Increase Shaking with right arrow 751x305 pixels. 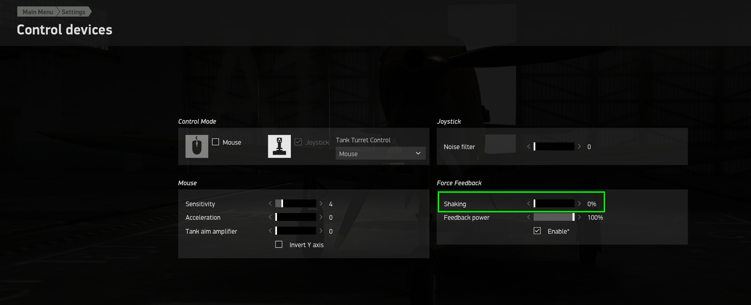click(x=579, y=204)
